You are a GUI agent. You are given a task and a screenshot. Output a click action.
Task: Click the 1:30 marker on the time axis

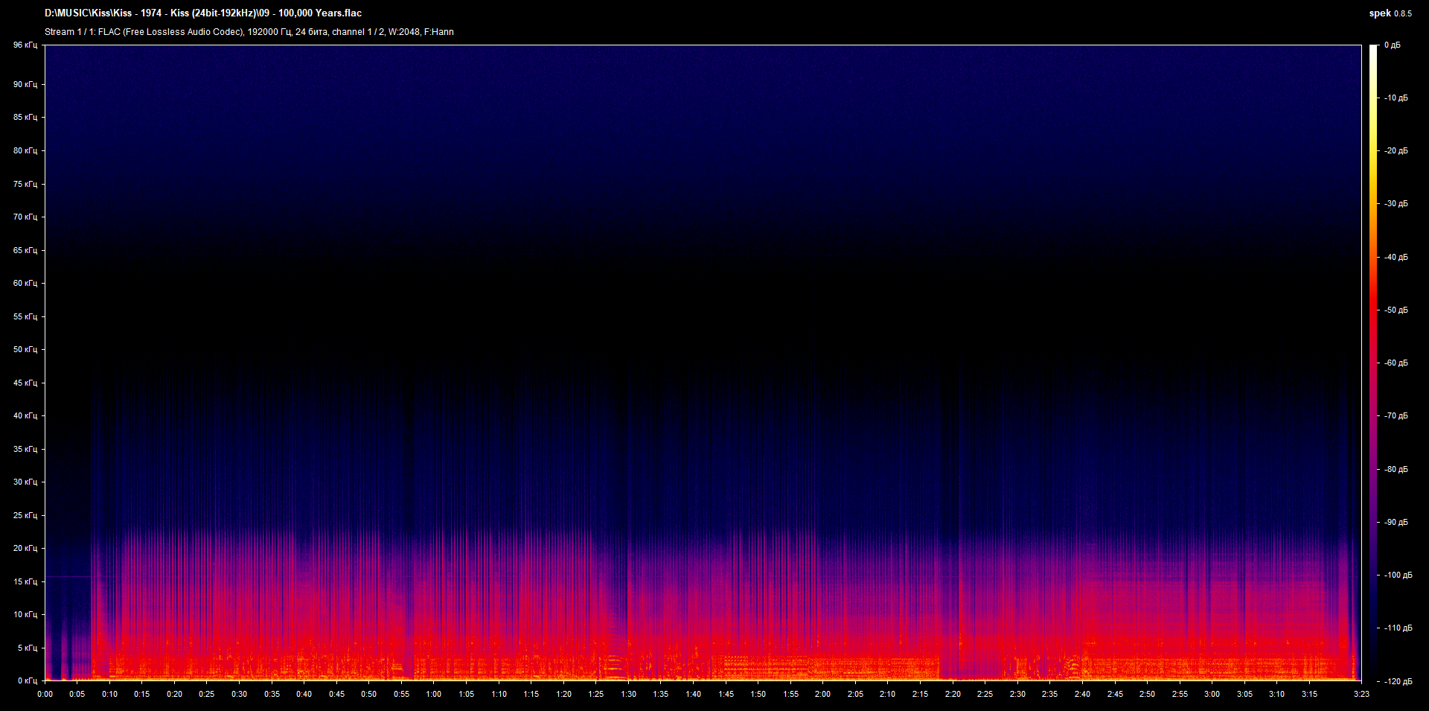click(x=628, y=694)
